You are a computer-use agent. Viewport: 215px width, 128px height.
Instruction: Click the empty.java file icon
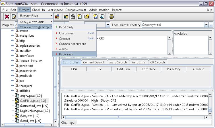17,96
